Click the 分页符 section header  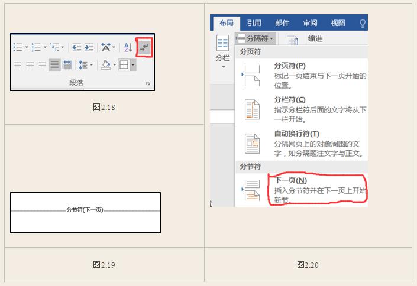[250, 52]
